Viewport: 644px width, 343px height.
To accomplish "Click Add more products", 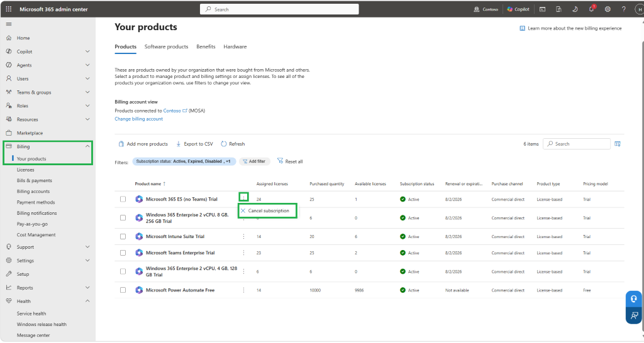I will [143, 144].
